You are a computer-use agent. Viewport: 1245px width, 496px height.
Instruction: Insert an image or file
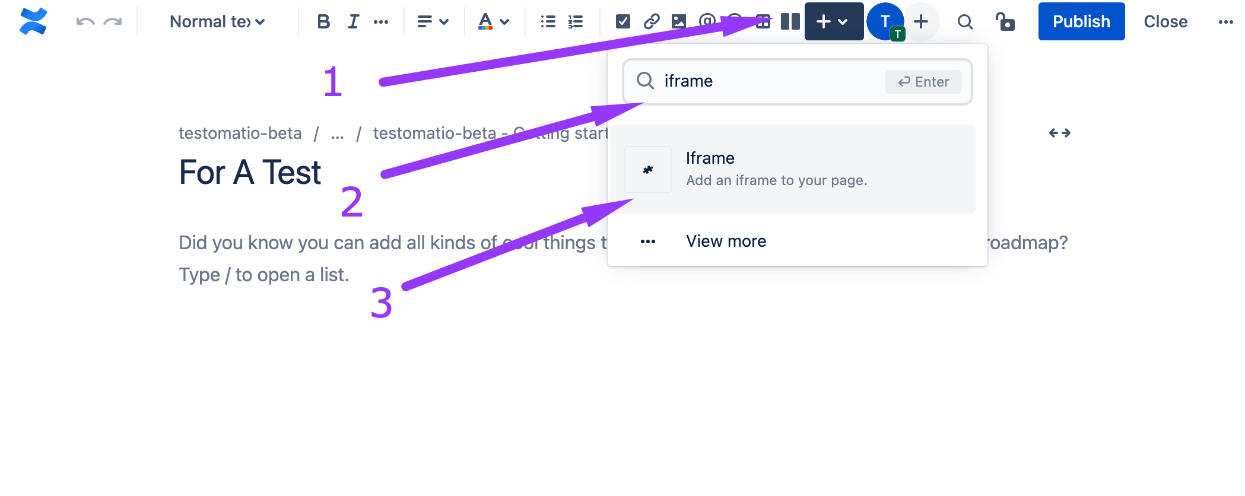pos(678,22)
